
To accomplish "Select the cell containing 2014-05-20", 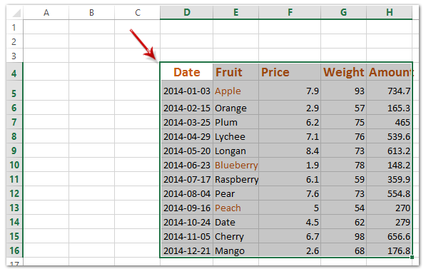I will [187, 151].
